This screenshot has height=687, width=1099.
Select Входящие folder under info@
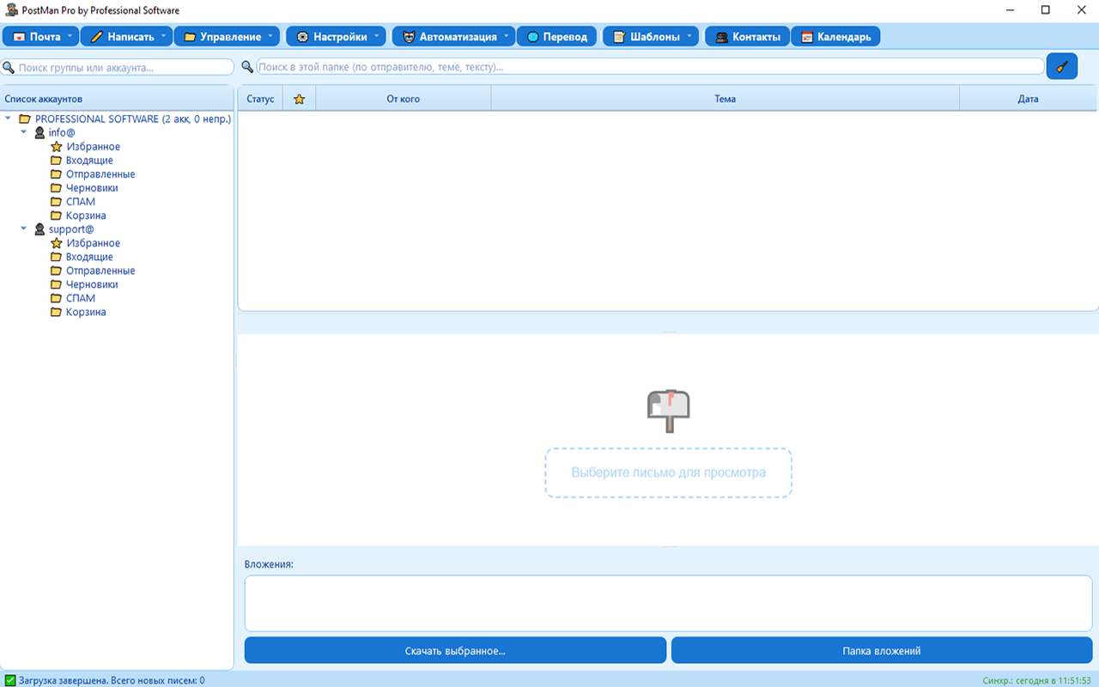[89, 161]
